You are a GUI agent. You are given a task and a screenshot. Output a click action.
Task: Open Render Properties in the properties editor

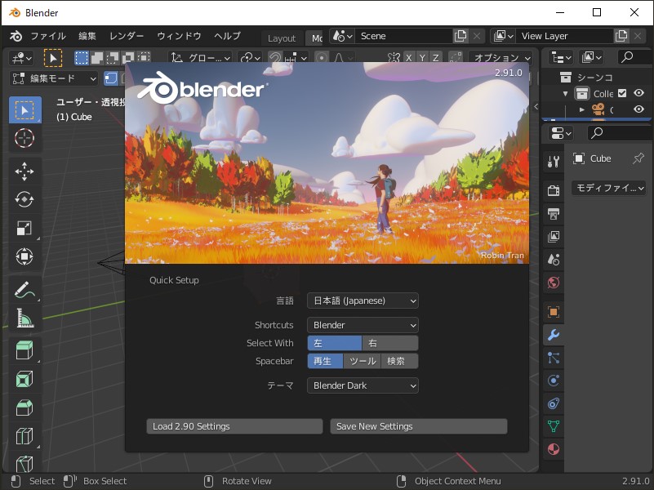coord(554,189)
